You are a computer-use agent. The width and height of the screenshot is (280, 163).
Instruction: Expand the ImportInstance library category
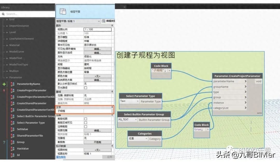(x=7, y=26)
